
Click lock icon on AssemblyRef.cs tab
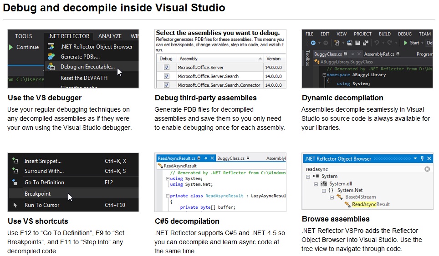[x=398, y=54]
